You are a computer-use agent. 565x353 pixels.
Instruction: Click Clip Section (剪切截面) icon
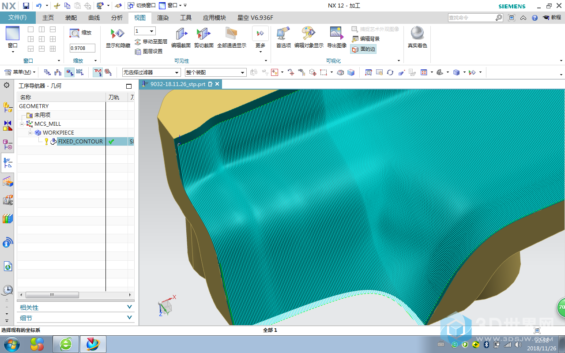(x=204, y=34)
